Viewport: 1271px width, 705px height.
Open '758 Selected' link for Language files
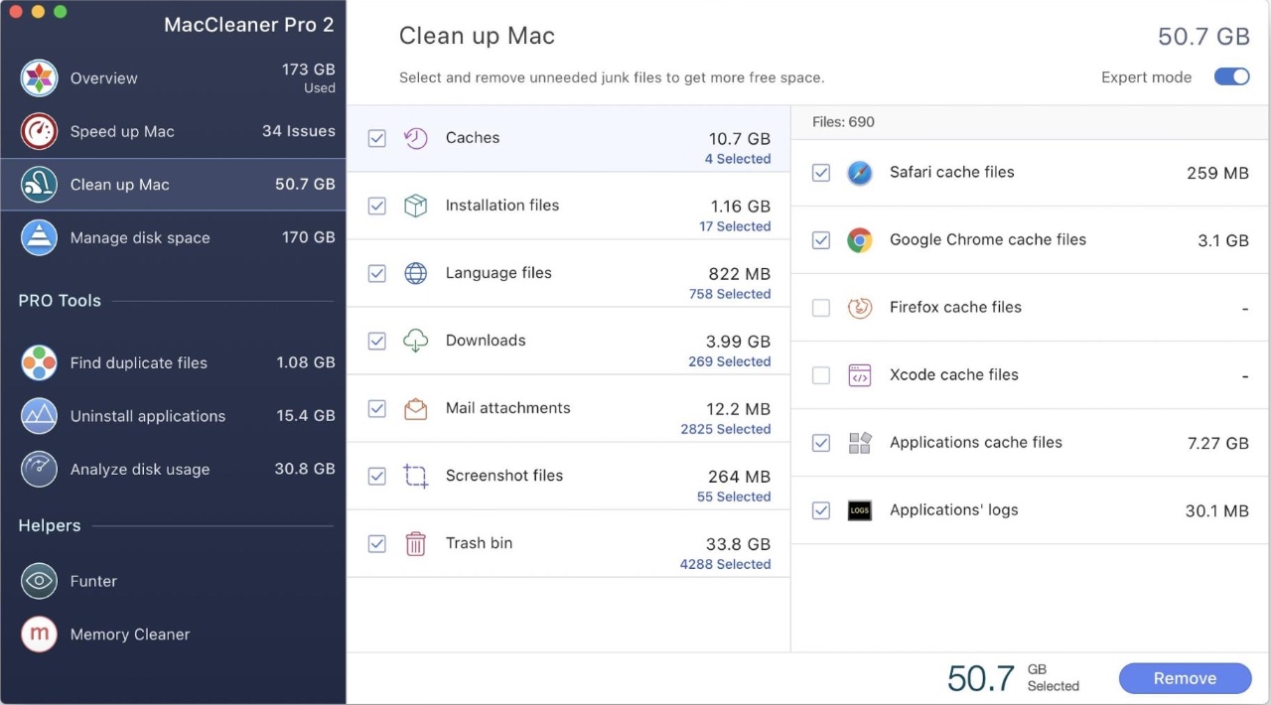(730, 294)
